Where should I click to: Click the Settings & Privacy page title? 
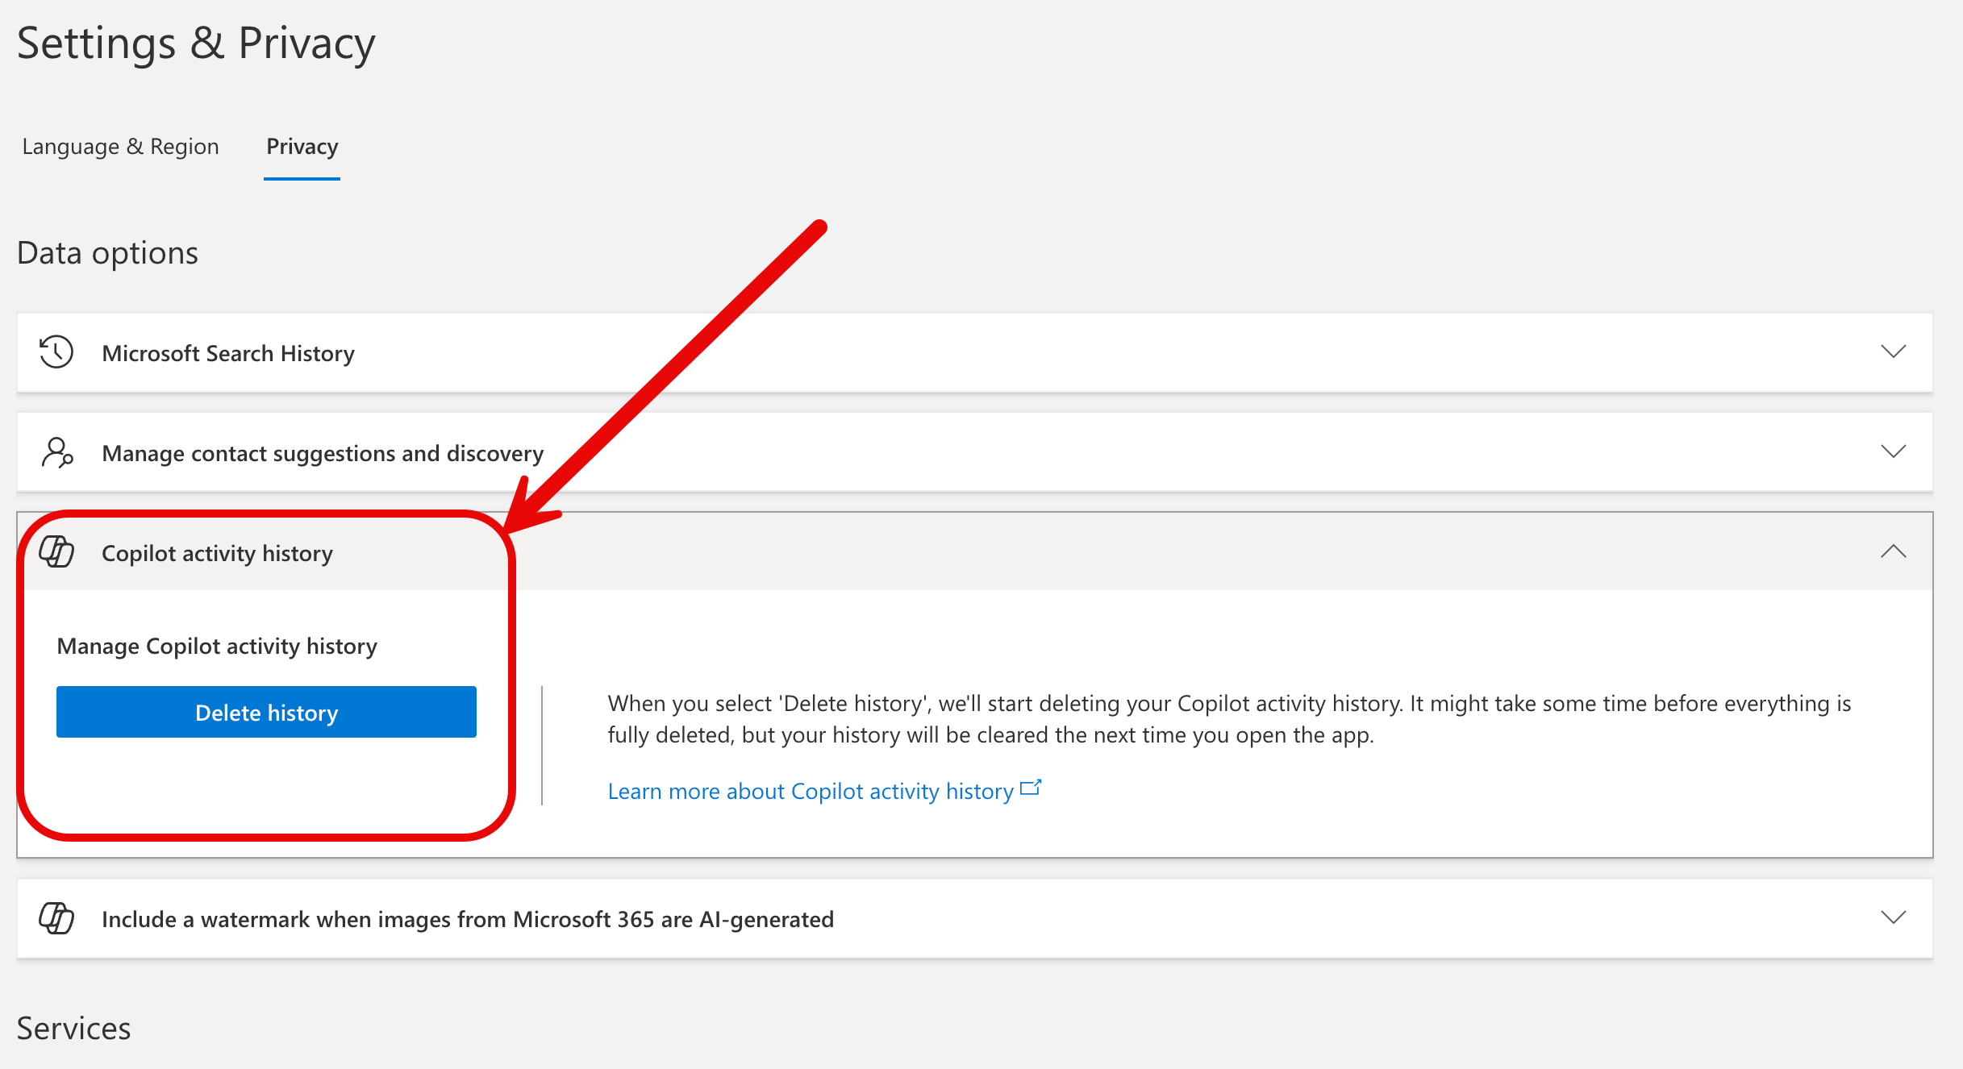tap(196, 44)
